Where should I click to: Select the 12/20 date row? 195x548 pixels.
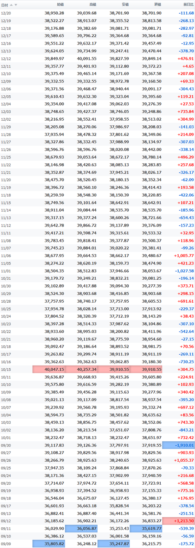97,13
